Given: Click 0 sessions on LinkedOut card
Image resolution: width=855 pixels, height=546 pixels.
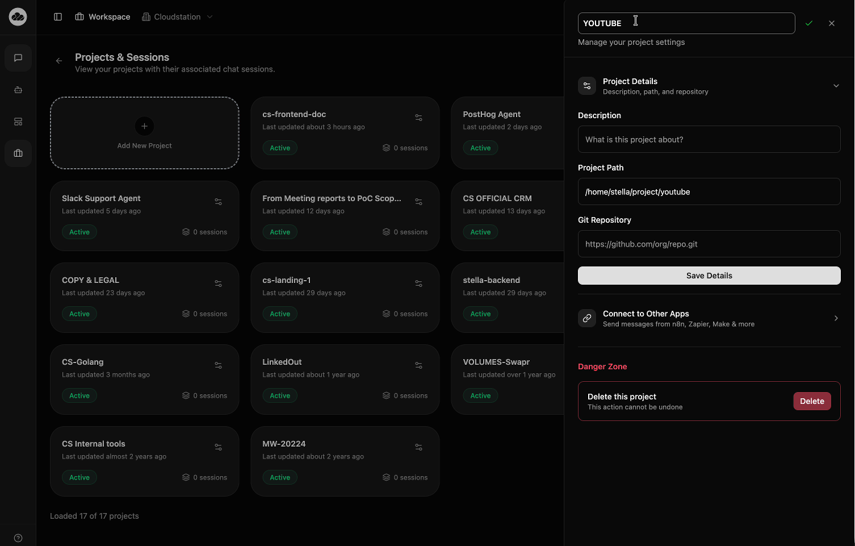Looking at the screenshot, I should [x=405, y=395].
